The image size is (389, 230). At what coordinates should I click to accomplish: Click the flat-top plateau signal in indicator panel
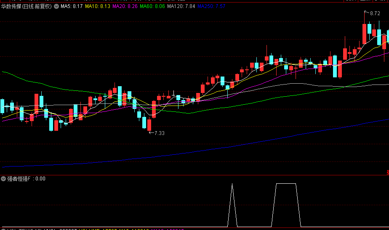coord(286,205)
